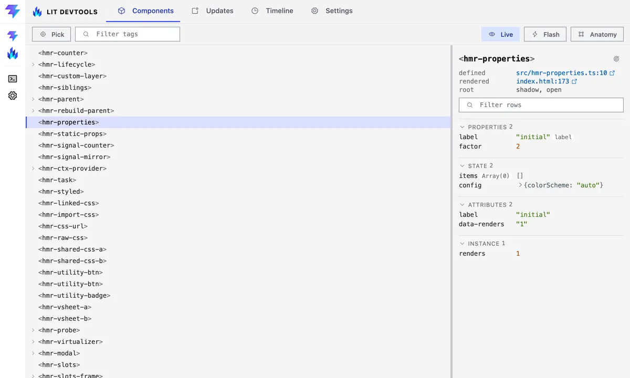Activate the Pick element button

[52, 34]
